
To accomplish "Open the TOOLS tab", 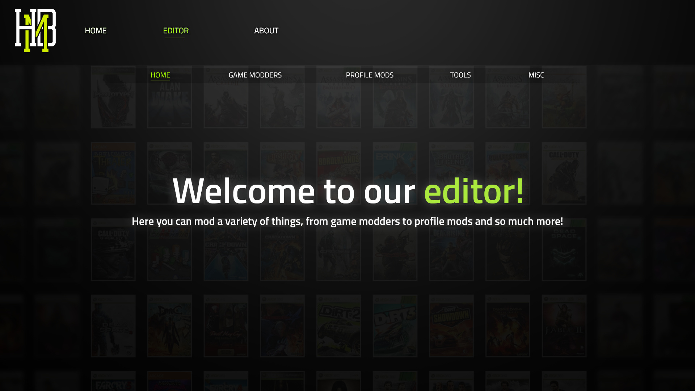I will tap(460, 75).
